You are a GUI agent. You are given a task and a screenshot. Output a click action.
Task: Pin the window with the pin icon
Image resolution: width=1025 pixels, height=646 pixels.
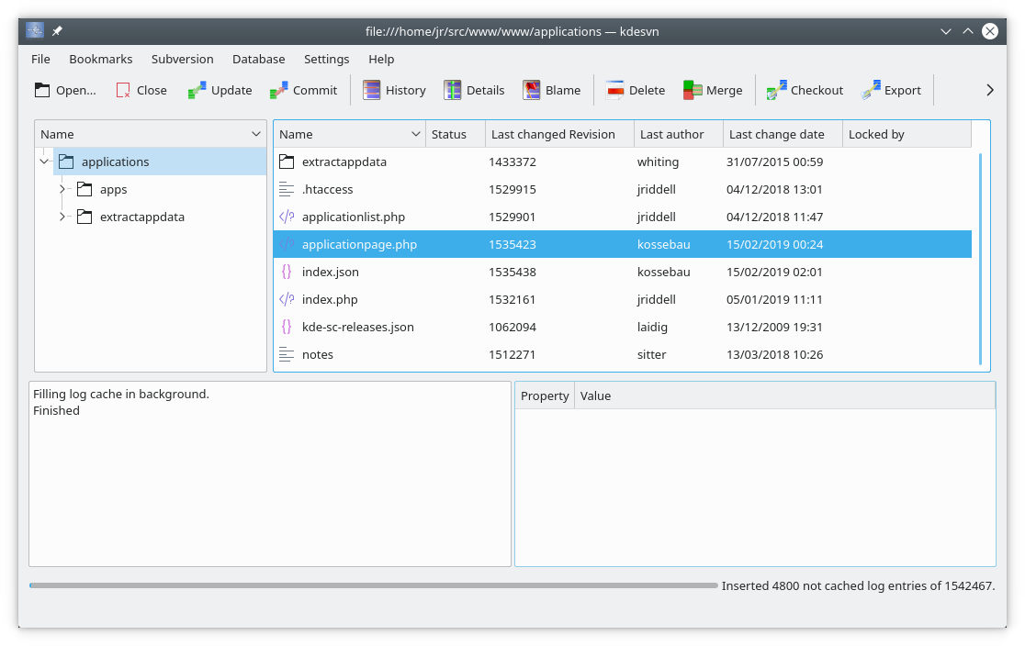click(57, 31)
